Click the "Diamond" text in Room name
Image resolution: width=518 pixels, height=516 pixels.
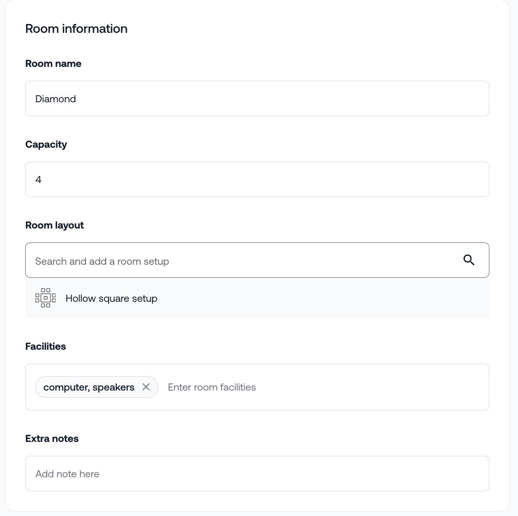pos(56,99)
